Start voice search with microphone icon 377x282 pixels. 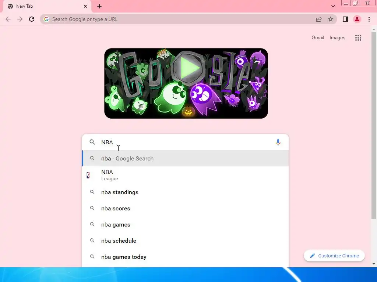(278, 142)
